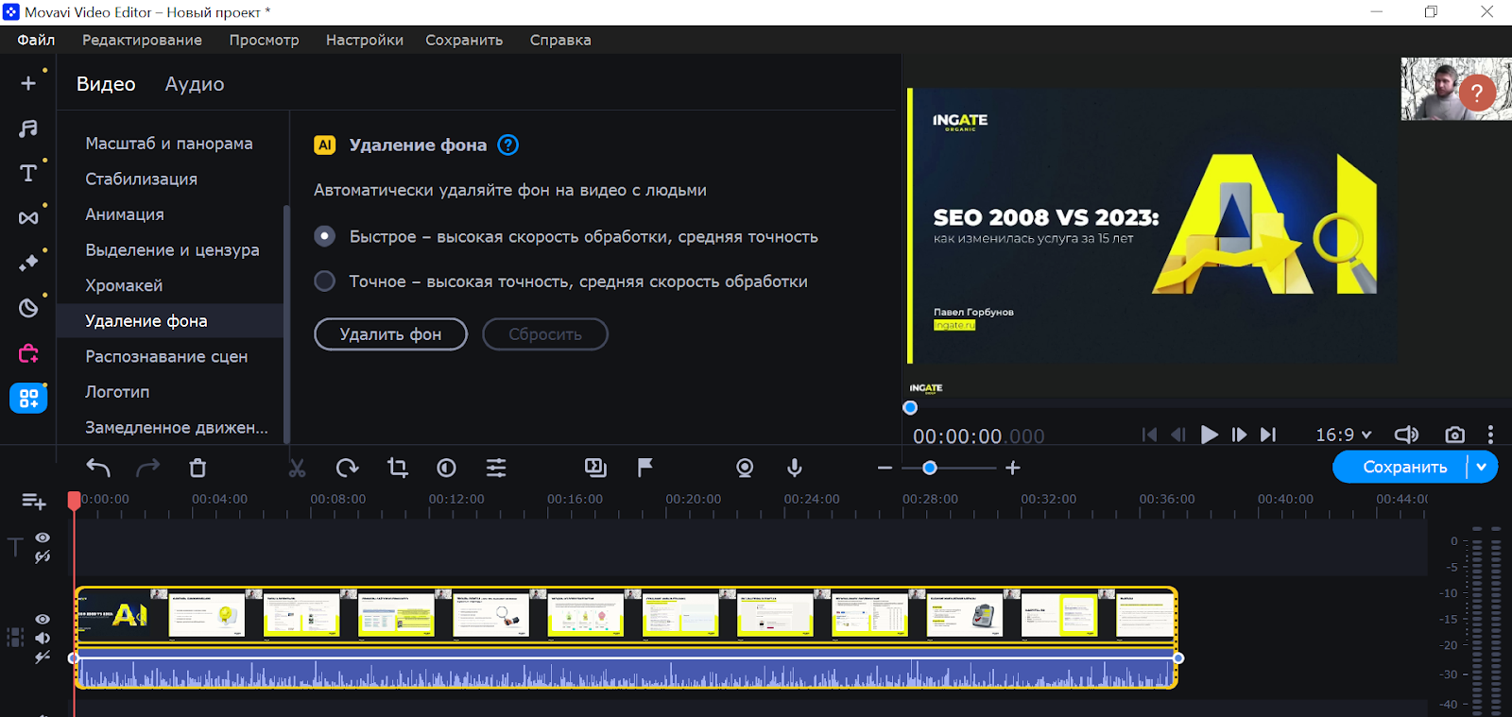The height and width of the screenshot is (717, 1512).
Task: Switch to the Видео tab
Action: 106,84
